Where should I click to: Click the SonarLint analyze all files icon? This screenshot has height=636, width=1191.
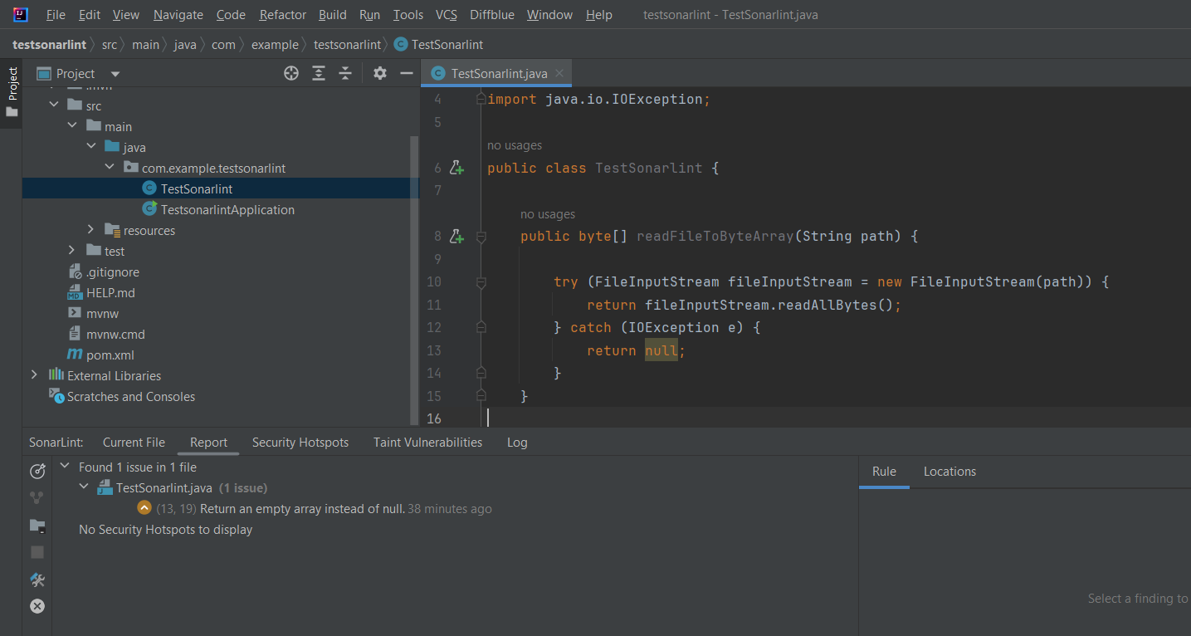pyautogui.click(x=37, y=471)
